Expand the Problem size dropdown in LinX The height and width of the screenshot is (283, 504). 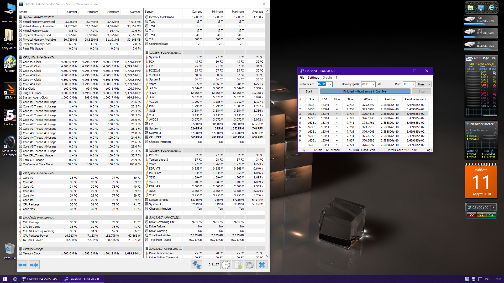(x=330, y=84)
